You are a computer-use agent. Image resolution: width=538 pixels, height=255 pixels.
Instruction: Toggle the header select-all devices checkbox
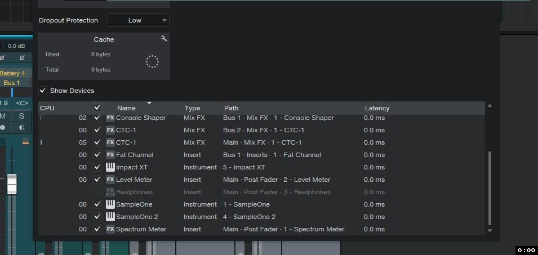[97, 108]
